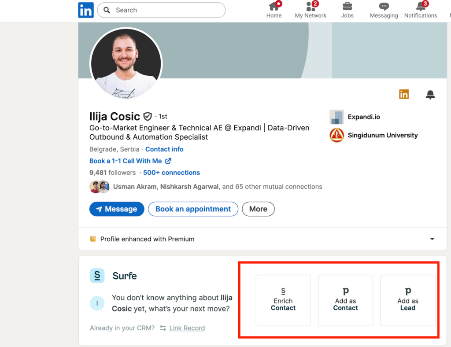View 500+ connections

pos(171,172)
